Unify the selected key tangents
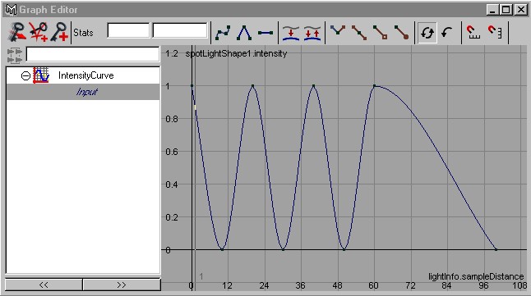Viewport: 531px width, 296px height. [359, 33]
